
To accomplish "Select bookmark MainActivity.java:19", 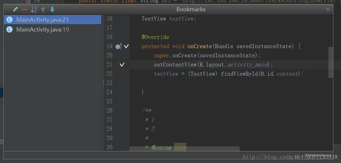I will point(53,29).
